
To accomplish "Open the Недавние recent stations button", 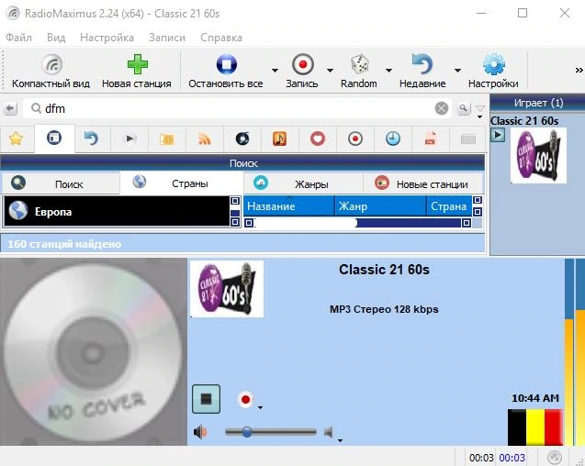I will [422, 71].
